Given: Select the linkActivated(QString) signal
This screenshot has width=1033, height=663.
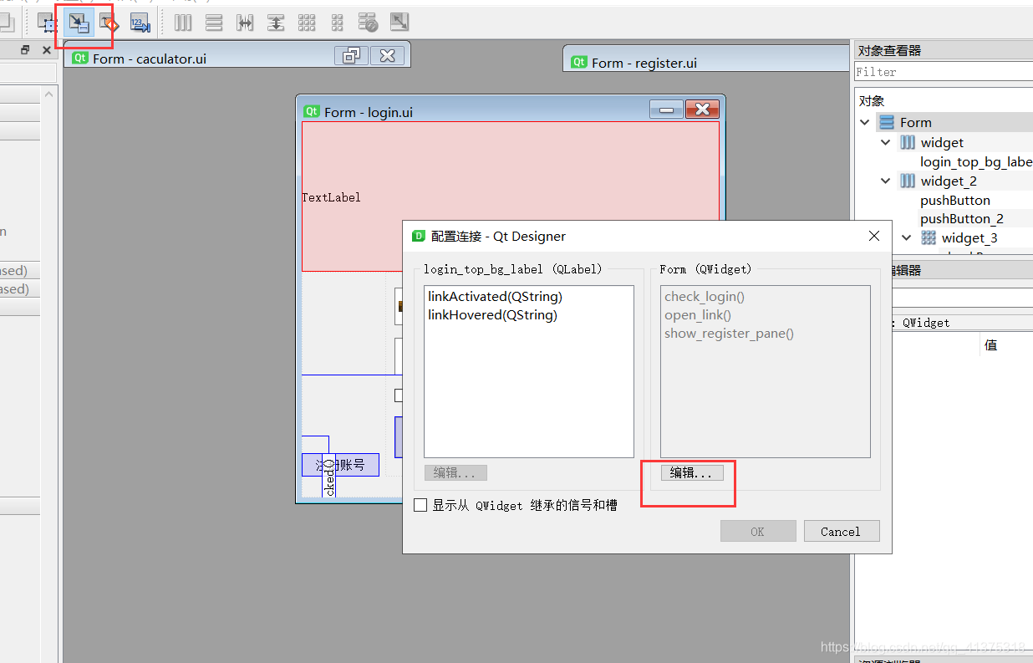Looking at the screenshot, I should pos(495,296).
